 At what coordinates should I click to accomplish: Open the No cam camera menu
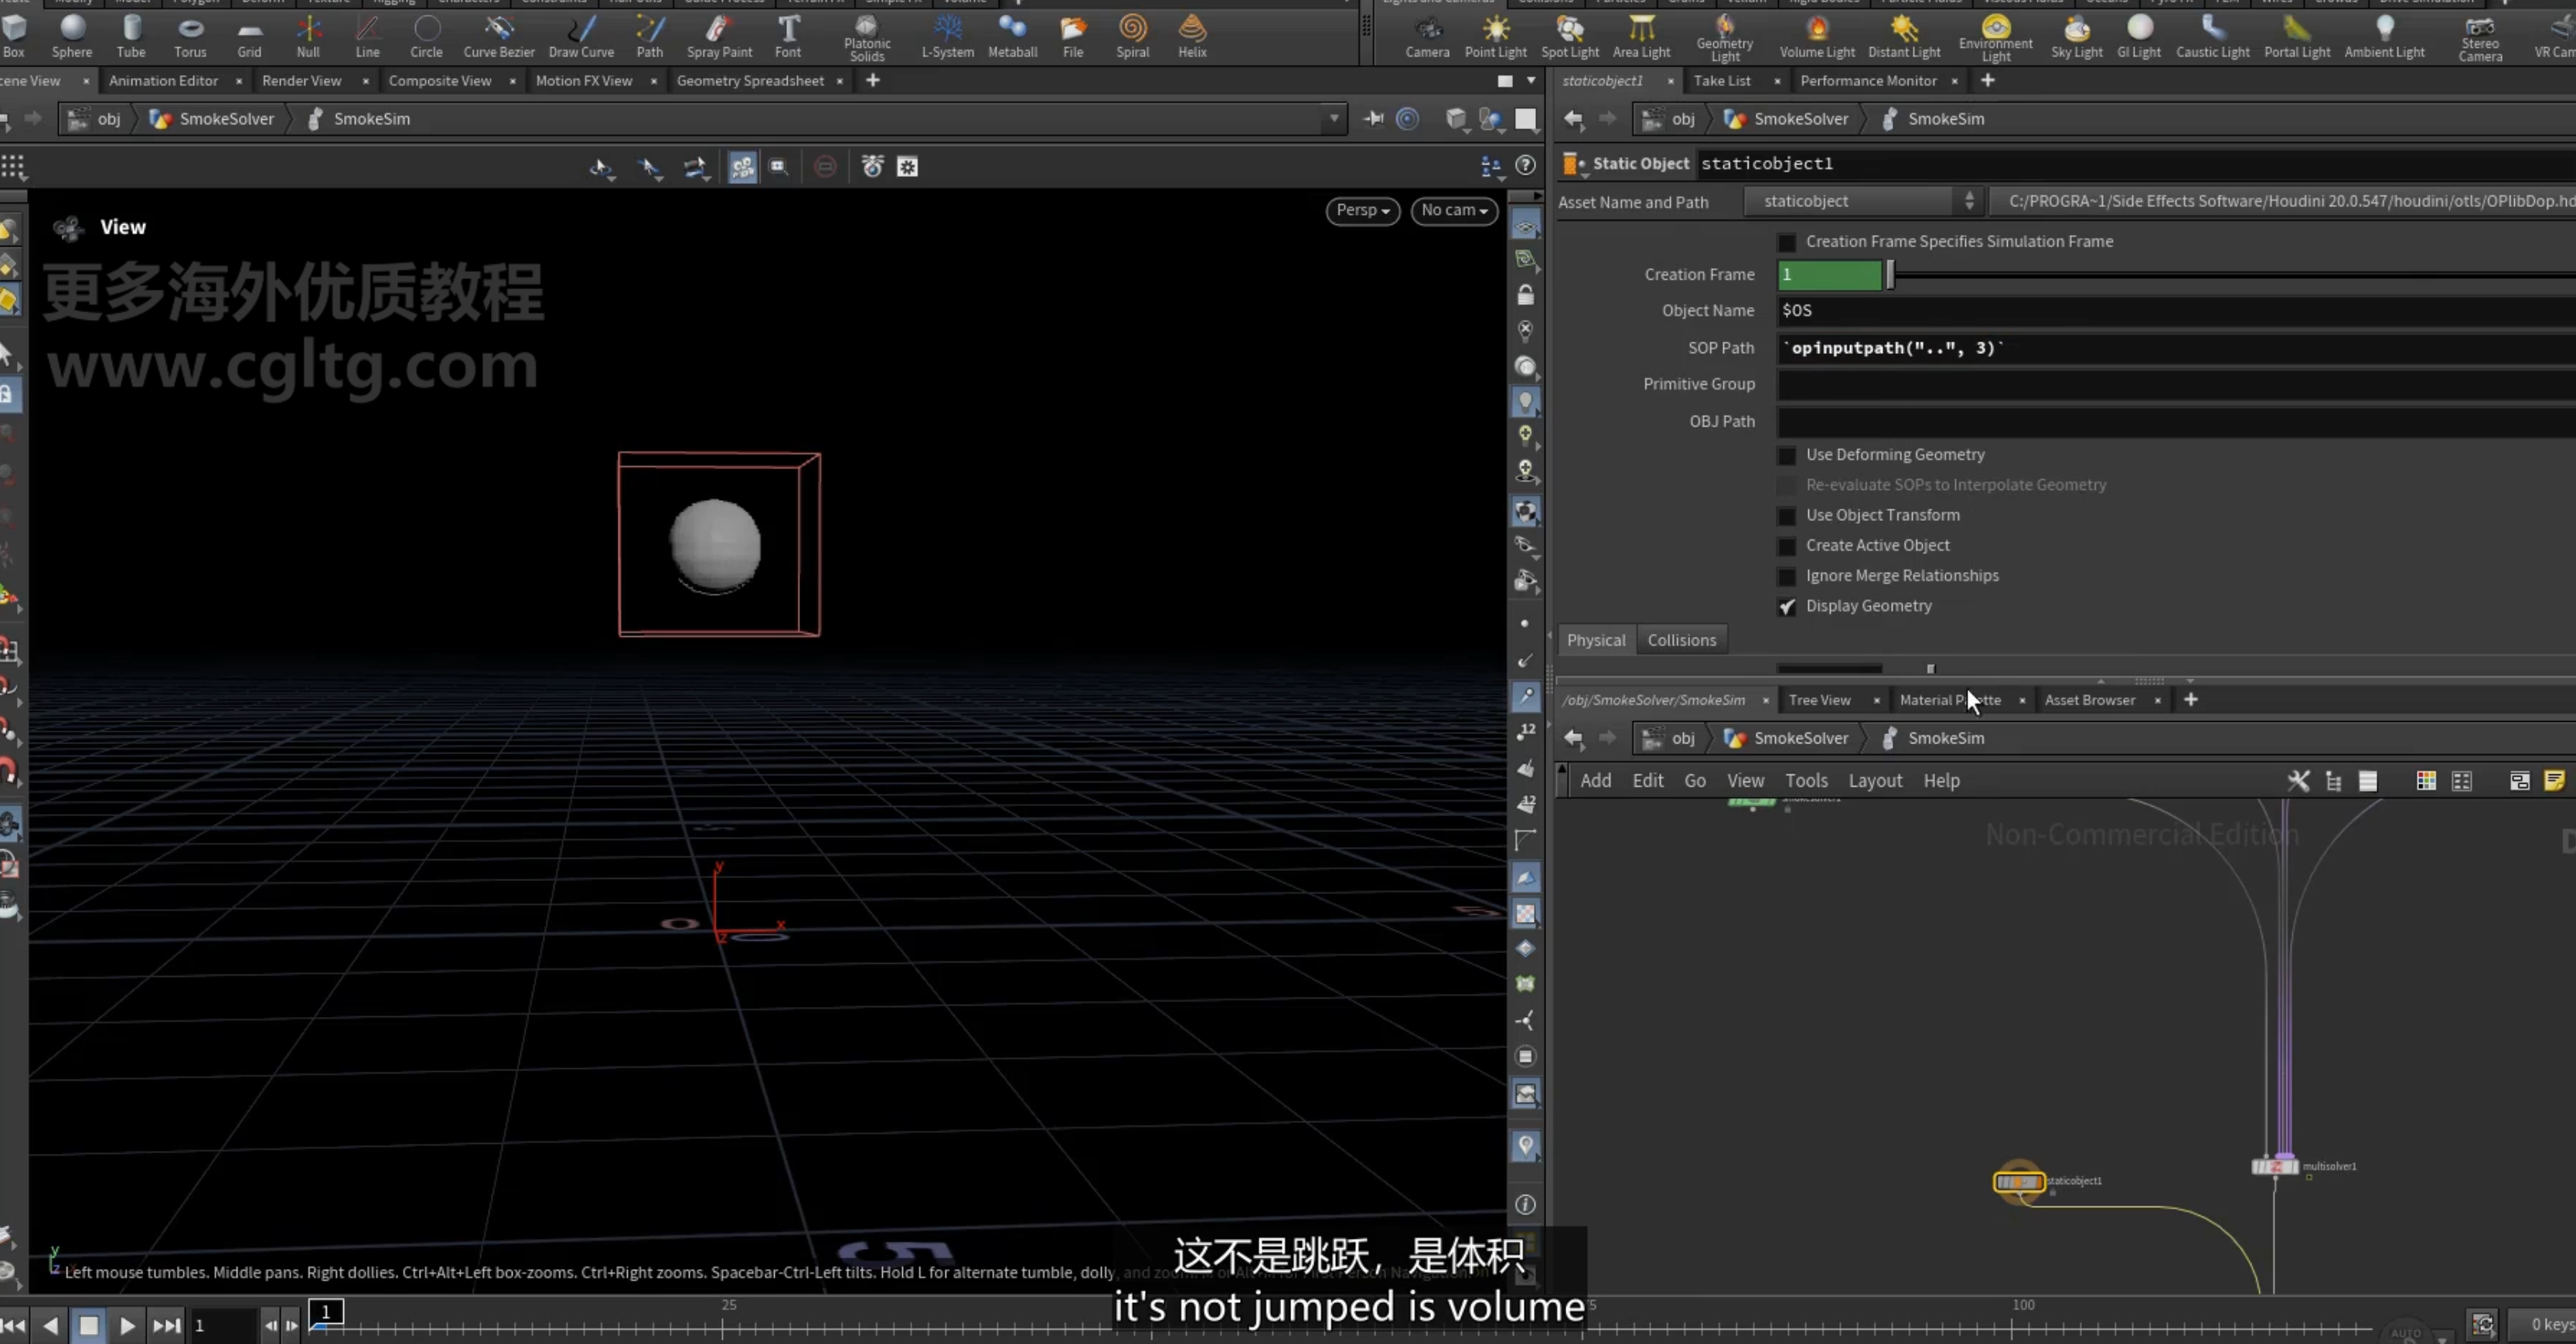1454,211
